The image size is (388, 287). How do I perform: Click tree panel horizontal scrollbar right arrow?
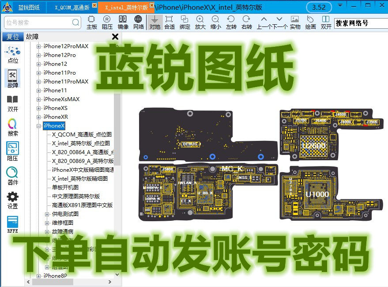[110, 282]
